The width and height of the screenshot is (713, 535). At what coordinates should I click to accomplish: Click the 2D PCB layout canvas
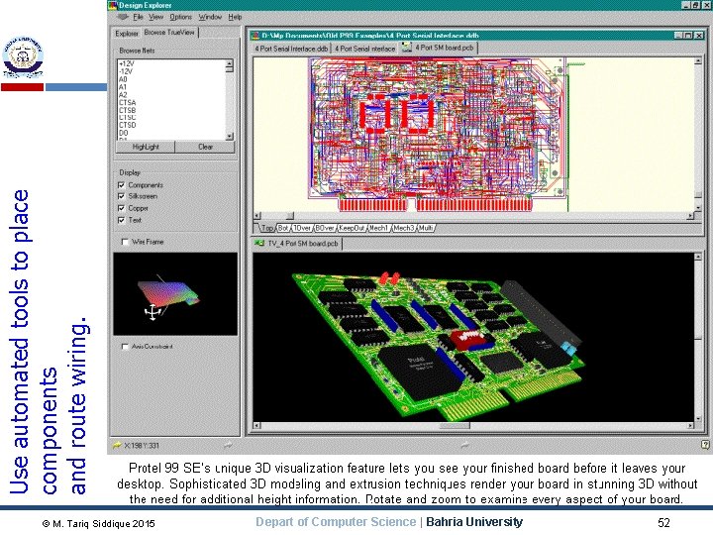[x=473, y=134]
